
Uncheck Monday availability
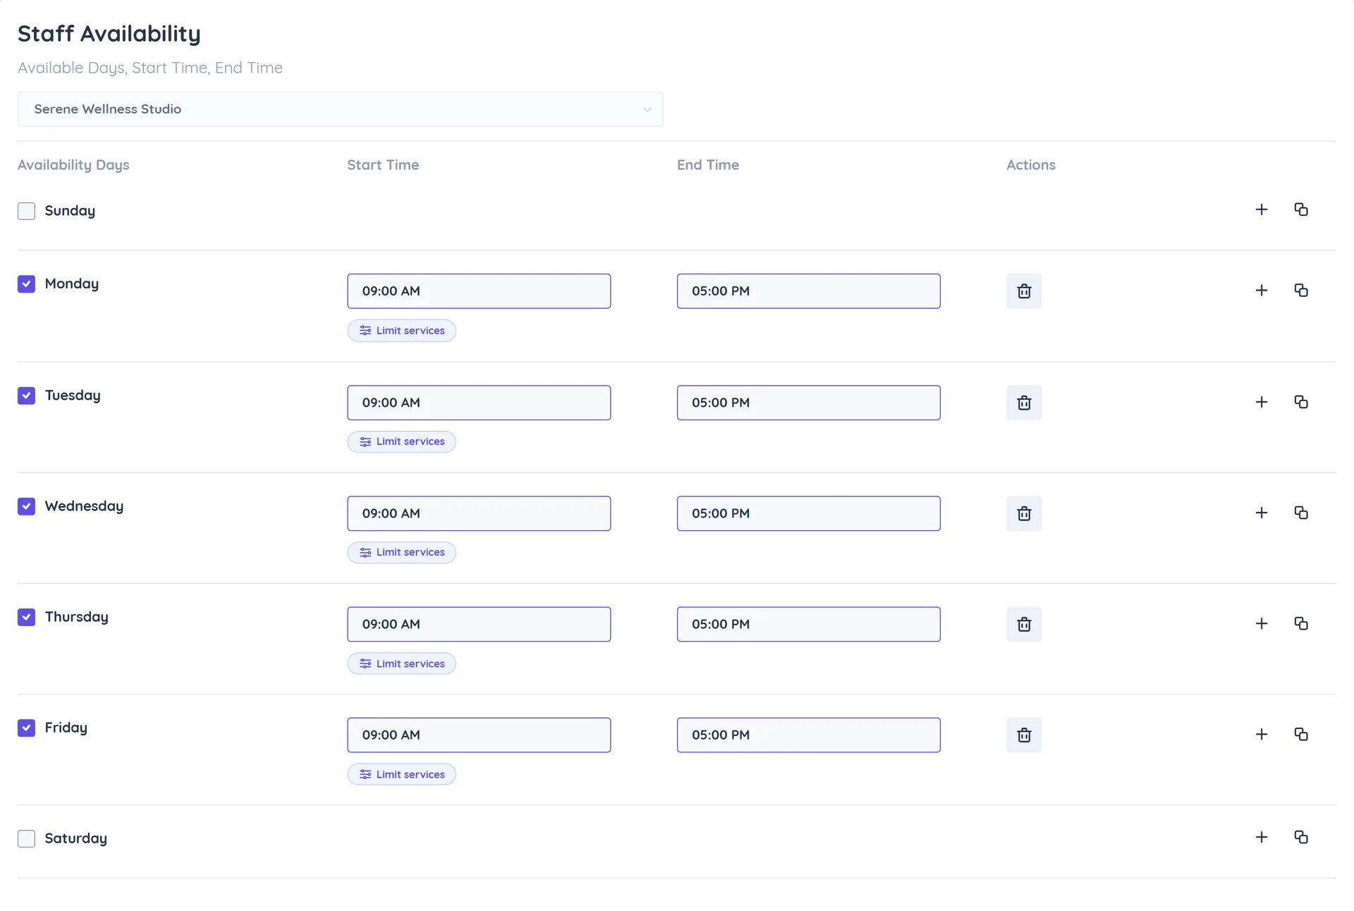click(26, 284)
